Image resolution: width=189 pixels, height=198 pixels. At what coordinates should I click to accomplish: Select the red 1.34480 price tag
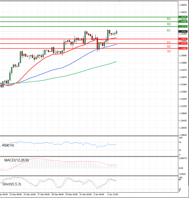pyautogui.click(x=183, y=48)
